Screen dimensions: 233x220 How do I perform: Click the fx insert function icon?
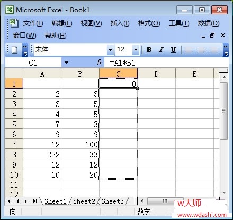(100, 63)
